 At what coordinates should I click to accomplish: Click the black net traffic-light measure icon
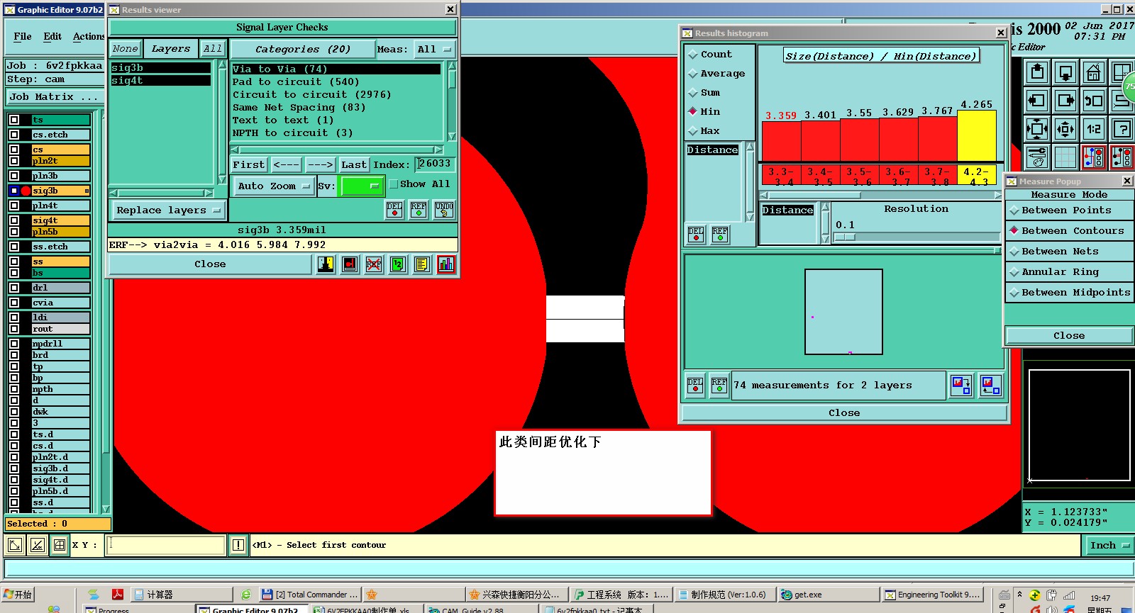coord(1122,157)
